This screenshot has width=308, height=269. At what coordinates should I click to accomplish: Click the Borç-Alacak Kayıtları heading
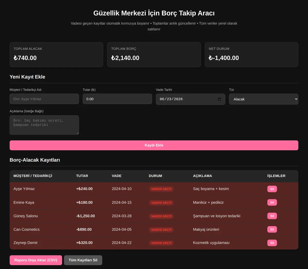(x=35, y=160)
